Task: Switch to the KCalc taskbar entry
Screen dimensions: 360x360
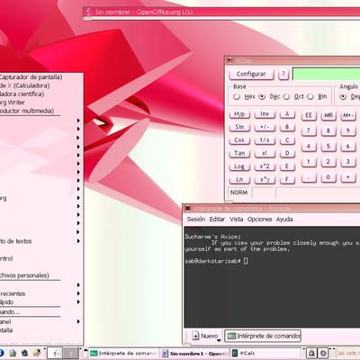Action: coord(265,354)
